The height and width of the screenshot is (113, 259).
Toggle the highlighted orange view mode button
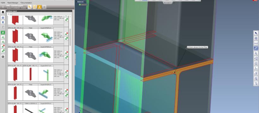pyautogui.click(x=39, y=7)
